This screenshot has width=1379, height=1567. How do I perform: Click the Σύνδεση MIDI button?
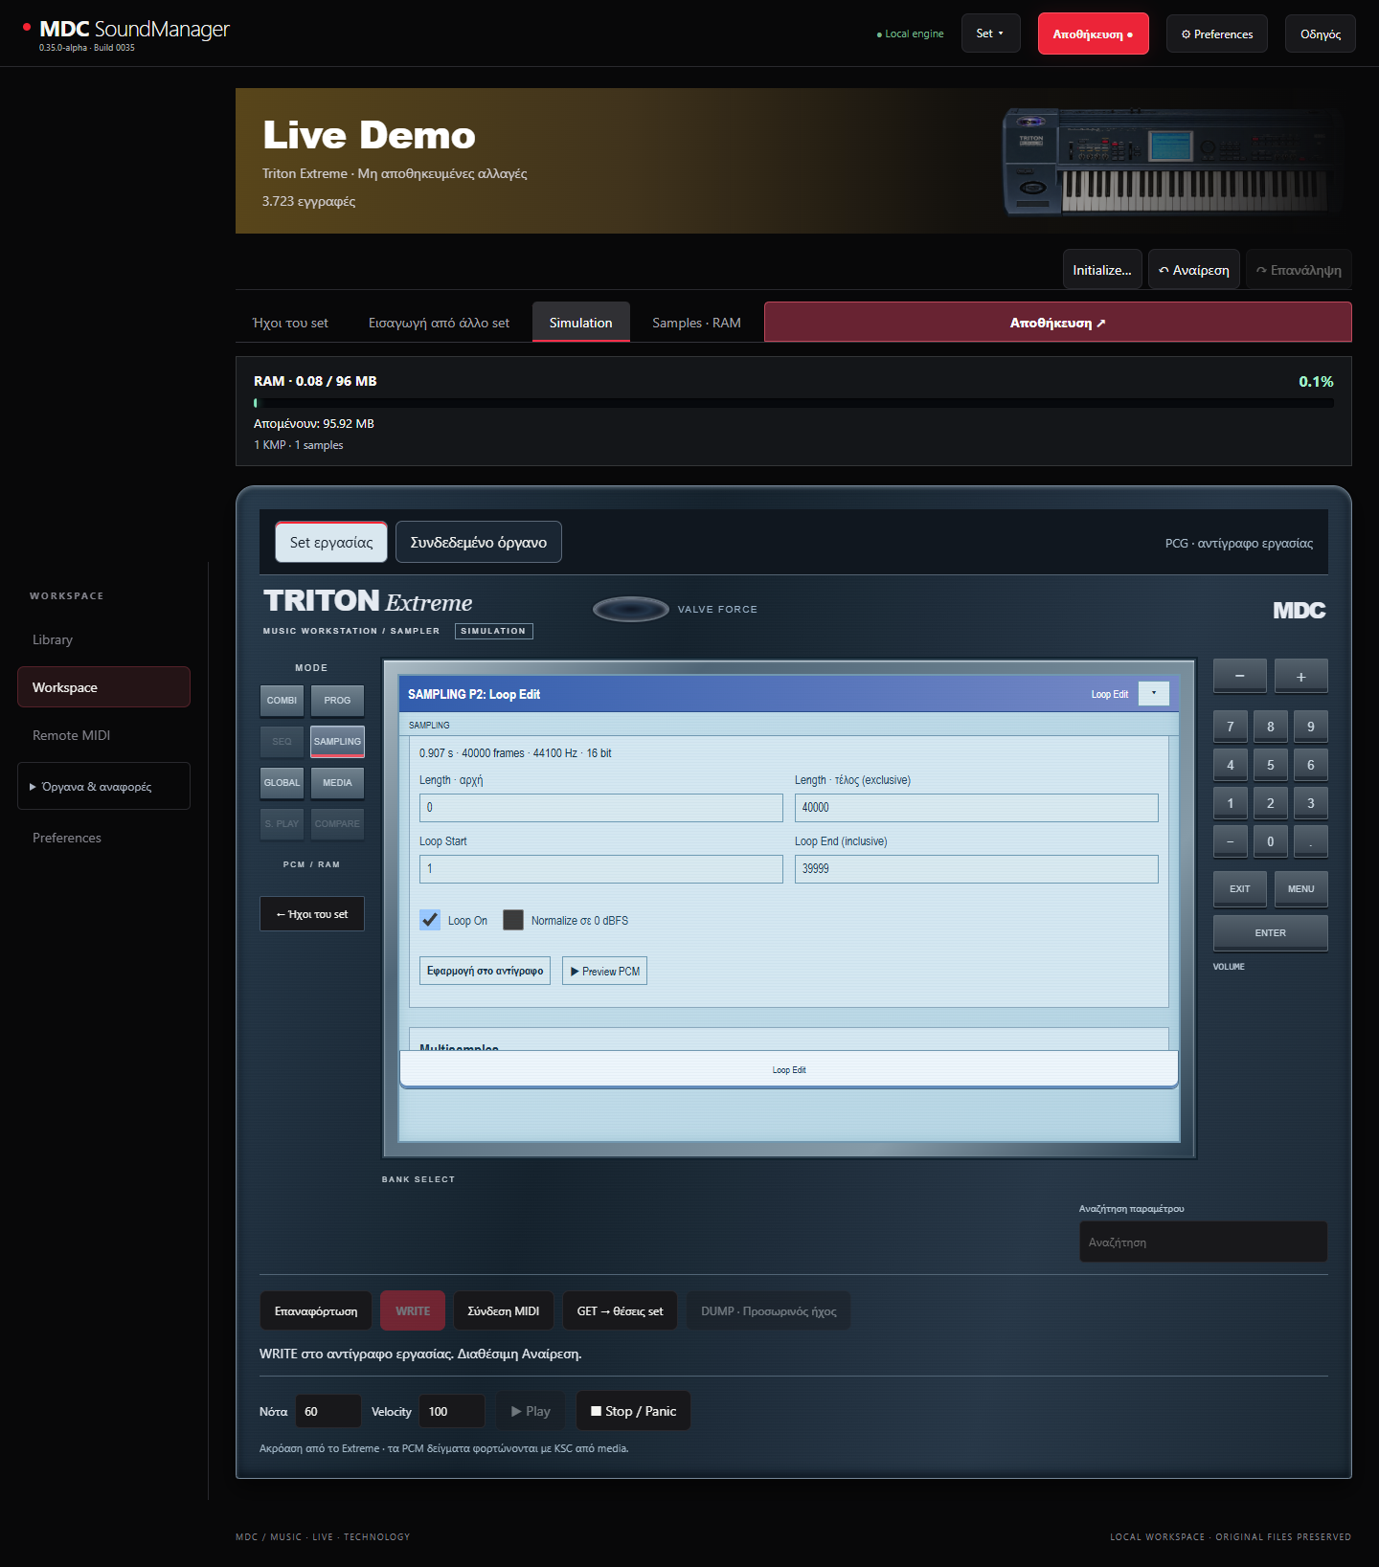504,1310
